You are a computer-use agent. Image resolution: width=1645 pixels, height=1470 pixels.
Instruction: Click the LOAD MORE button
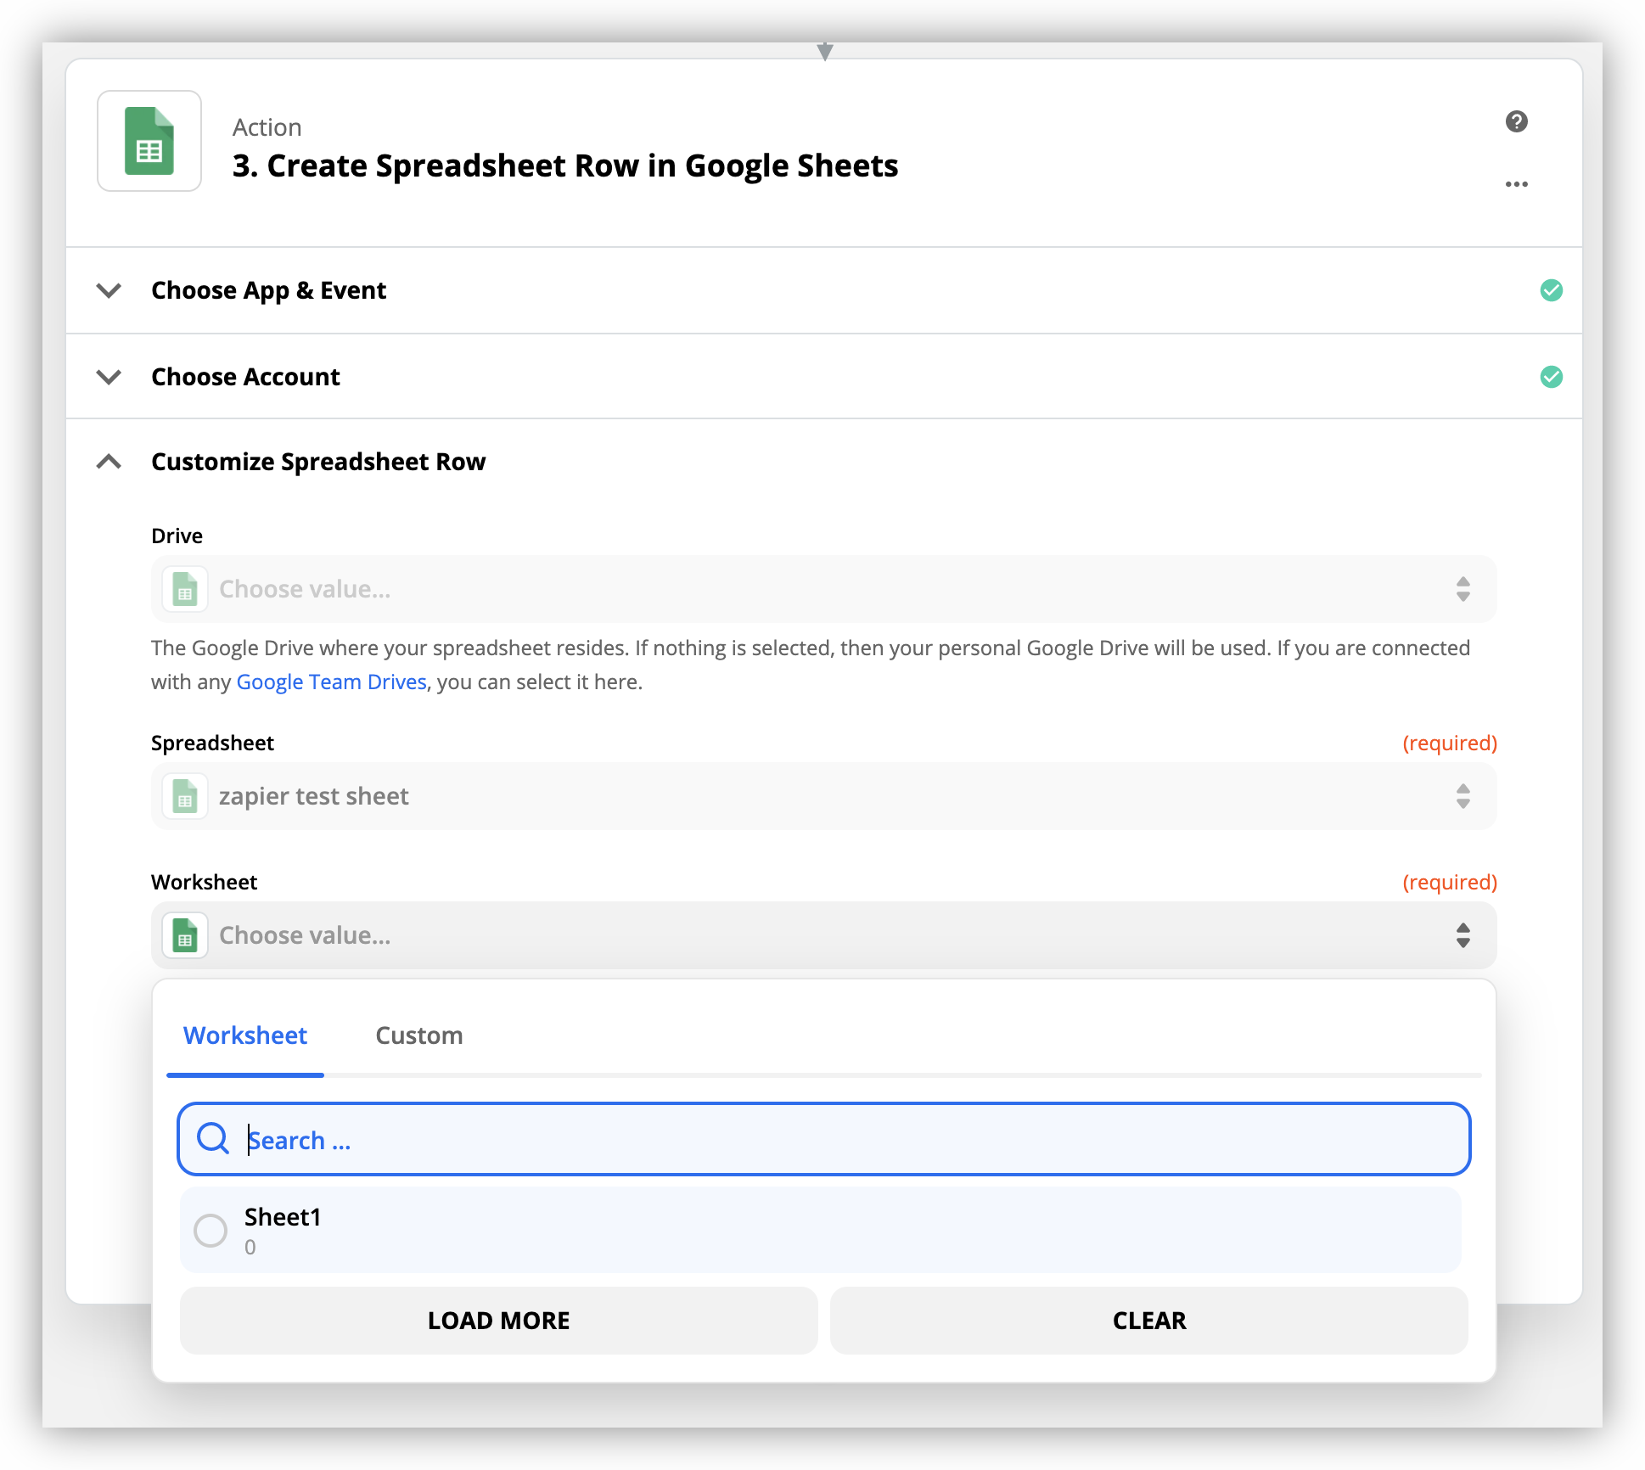[x=499, y=1321]
